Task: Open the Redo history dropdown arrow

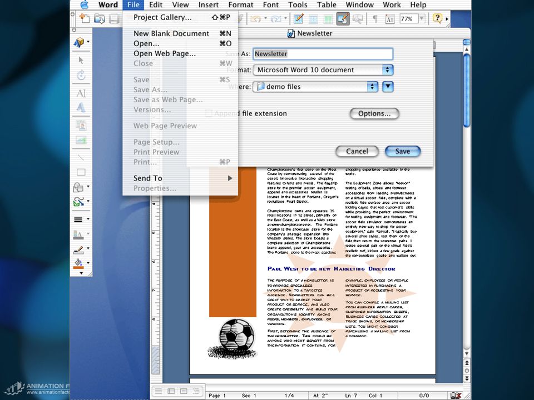Action: coord(285,18)
